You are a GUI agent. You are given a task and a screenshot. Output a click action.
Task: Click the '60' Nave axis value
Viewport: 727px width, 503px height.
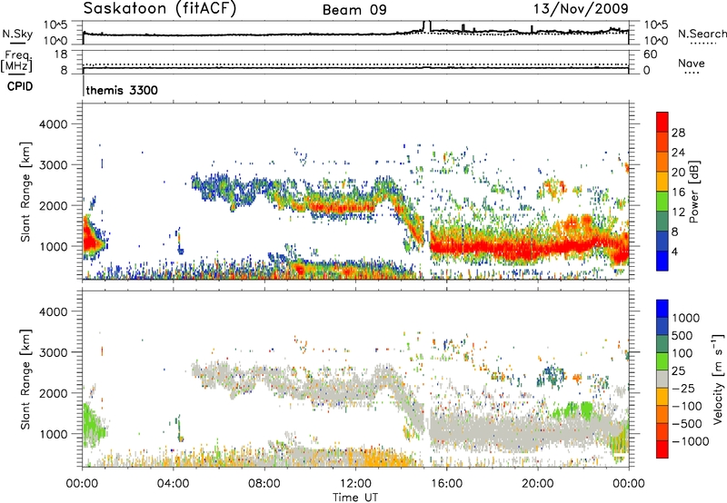coord(650,54)
